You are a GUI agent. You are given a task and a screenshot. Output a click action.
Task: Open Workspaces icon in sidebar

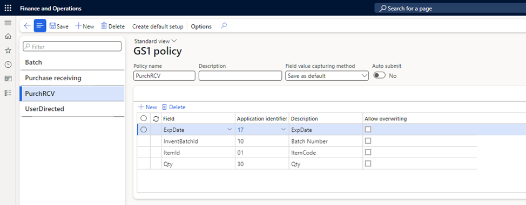pyautogui.click(x=8, y=79)
